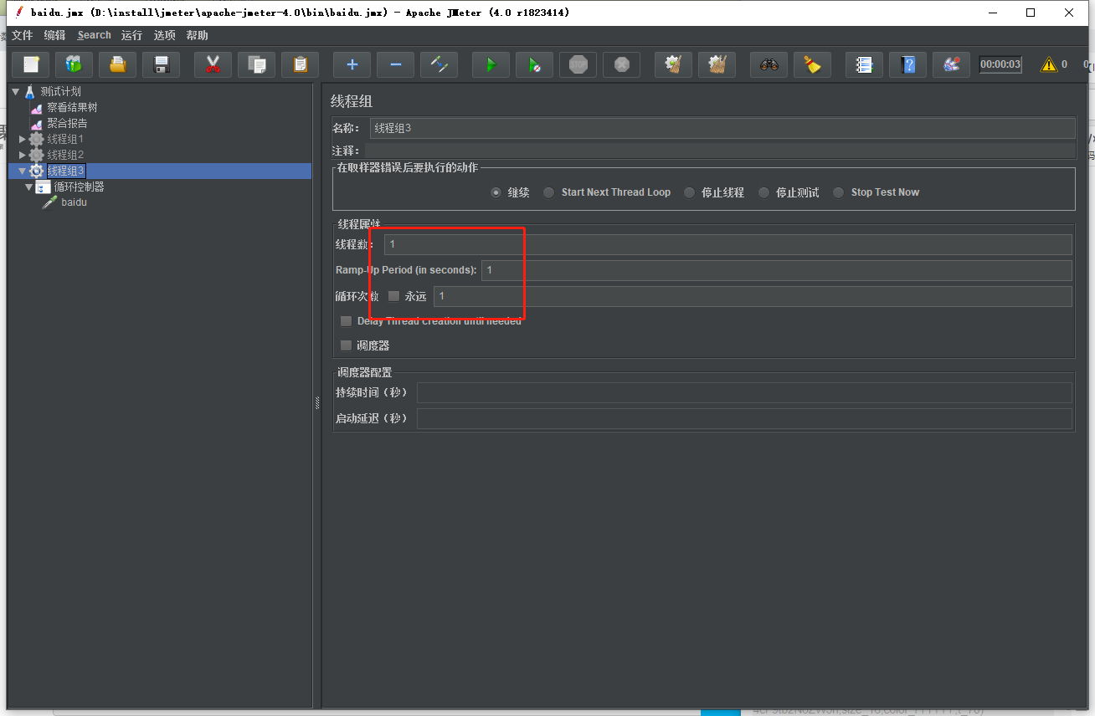Viewport: 1095px width, 716px height.
Task: Collapse the 测试计划 tree node arrow
Action: tap(15, 91)
